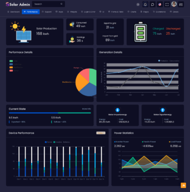The image size is (190, 192).
Task: Toggle the Panels legend in Device Performance
Action: click(49, 142)
